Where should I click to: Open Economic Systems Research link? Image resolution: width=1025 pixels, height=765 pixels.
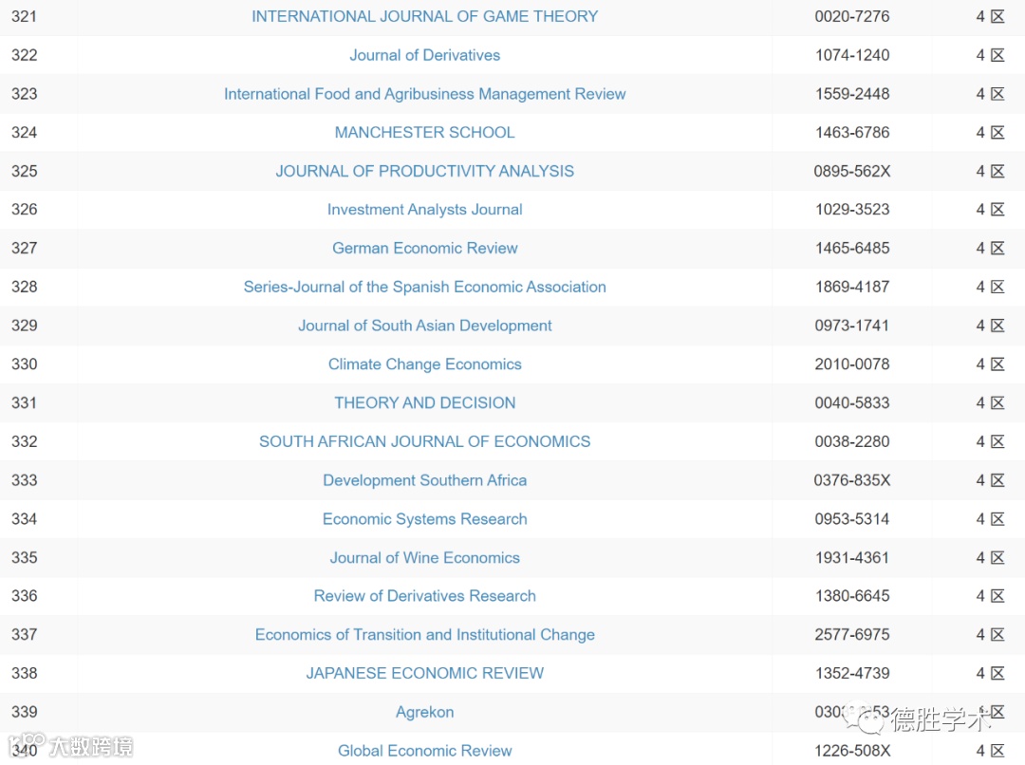click(x=425, y=518)
